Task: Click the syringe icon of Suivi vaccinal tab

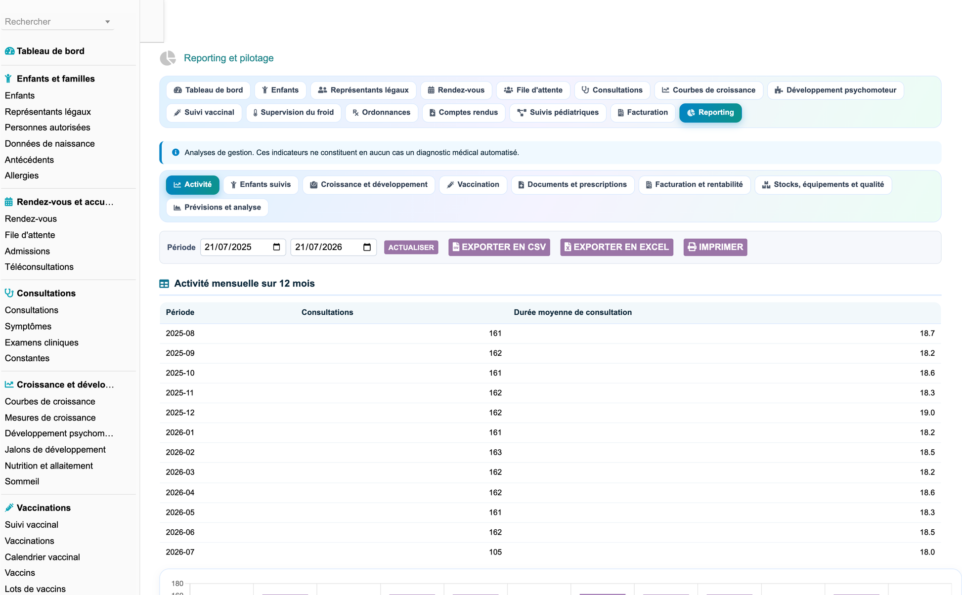Action: [x=177, y=113]
